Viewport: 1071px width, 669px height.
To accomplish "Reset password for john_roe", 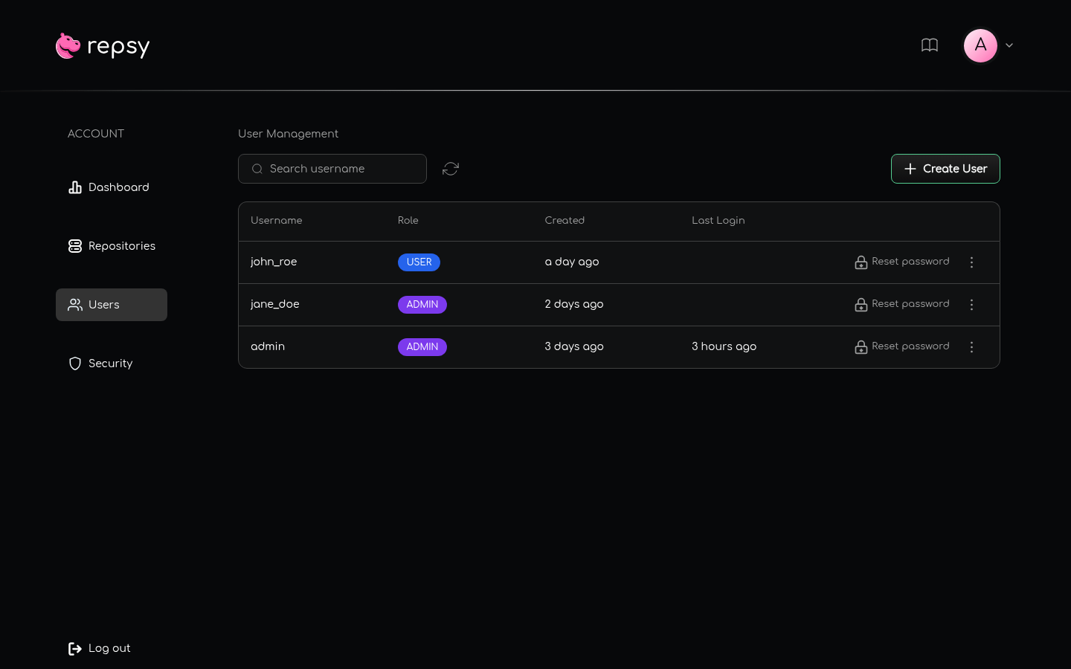I will click(x=902, y=262).
